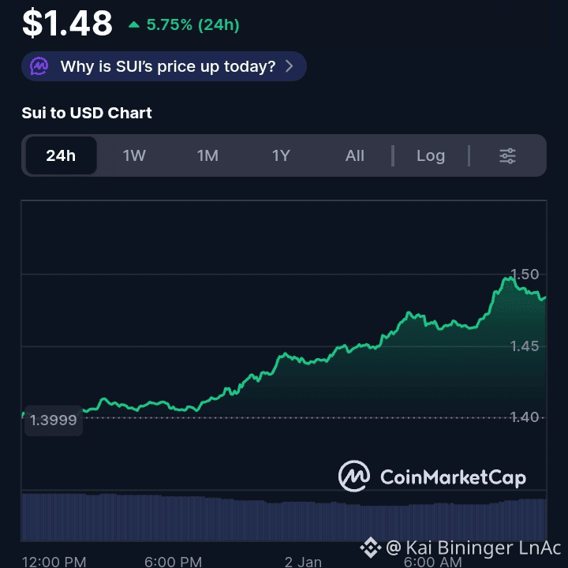Expand the 'Why is SUI's price up' chevron
Screen dimensions: 568x568
pyautogui.click(x=289, y=66)
